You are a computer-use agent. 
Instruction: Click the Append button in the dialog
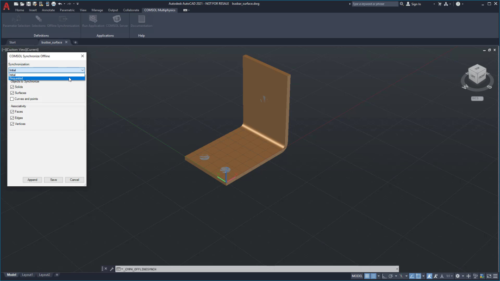(x=32, y=180)
